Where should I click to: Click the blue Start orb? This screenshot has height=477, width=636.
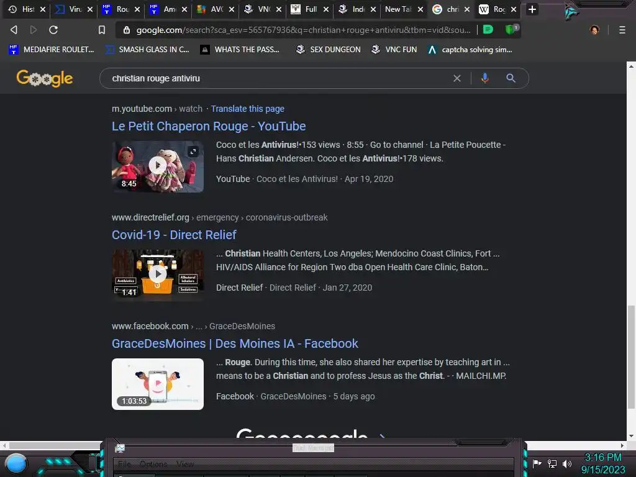pyautogui.click(x=17, y=463)
